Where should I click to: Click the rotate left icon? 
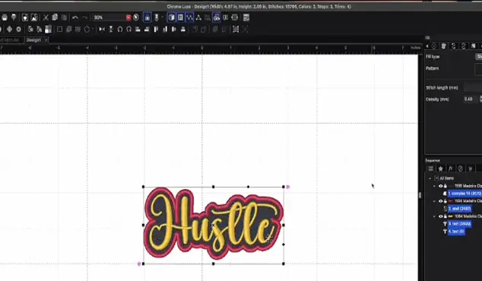coord(120,29)
